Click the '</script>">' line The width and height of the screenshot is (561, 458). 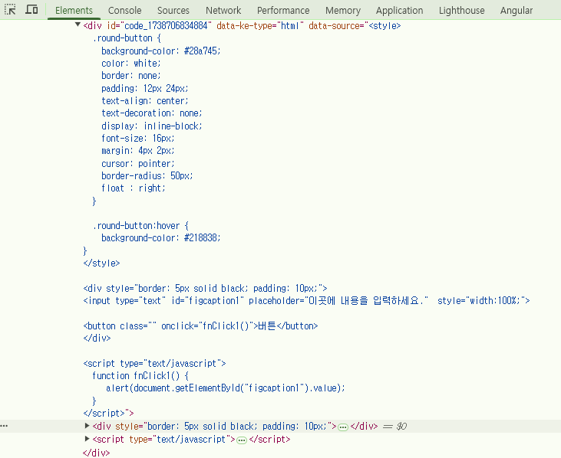(108, 413)
